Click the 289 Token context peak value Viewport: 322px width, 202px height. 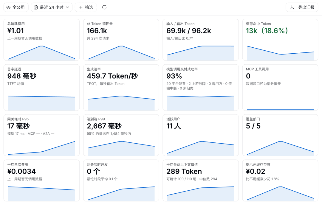184,171
